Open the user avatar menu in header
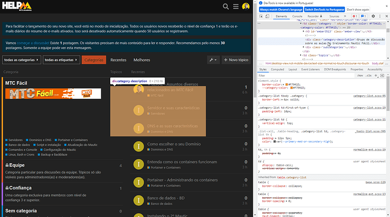This screenshot has height=217, width=390. click(246, 6)
